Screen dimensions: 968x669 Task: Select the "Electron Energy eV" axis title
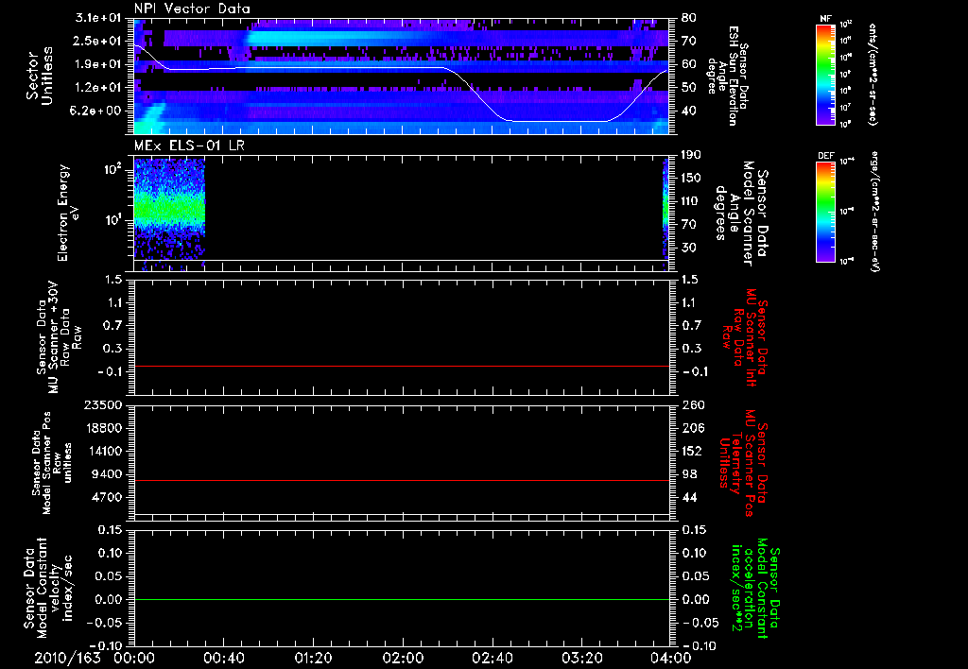tap(68, 213)
